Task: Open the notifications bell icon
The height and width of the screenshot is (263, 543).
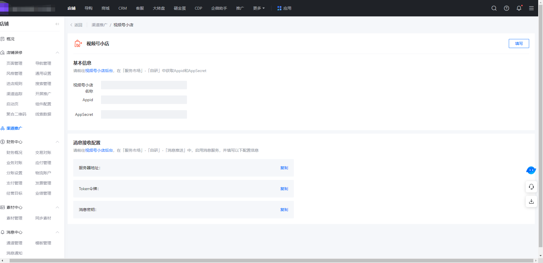Action: (519, 8)
